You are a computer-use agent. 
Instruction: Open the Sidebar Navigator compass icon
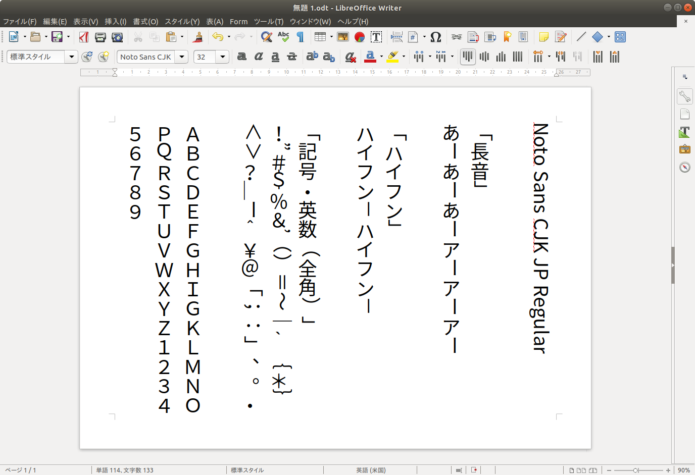(x=685, y=167)
